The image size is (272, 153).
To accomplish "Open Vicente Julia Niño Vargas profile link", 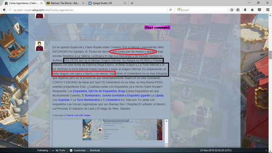I will point(78,115).
